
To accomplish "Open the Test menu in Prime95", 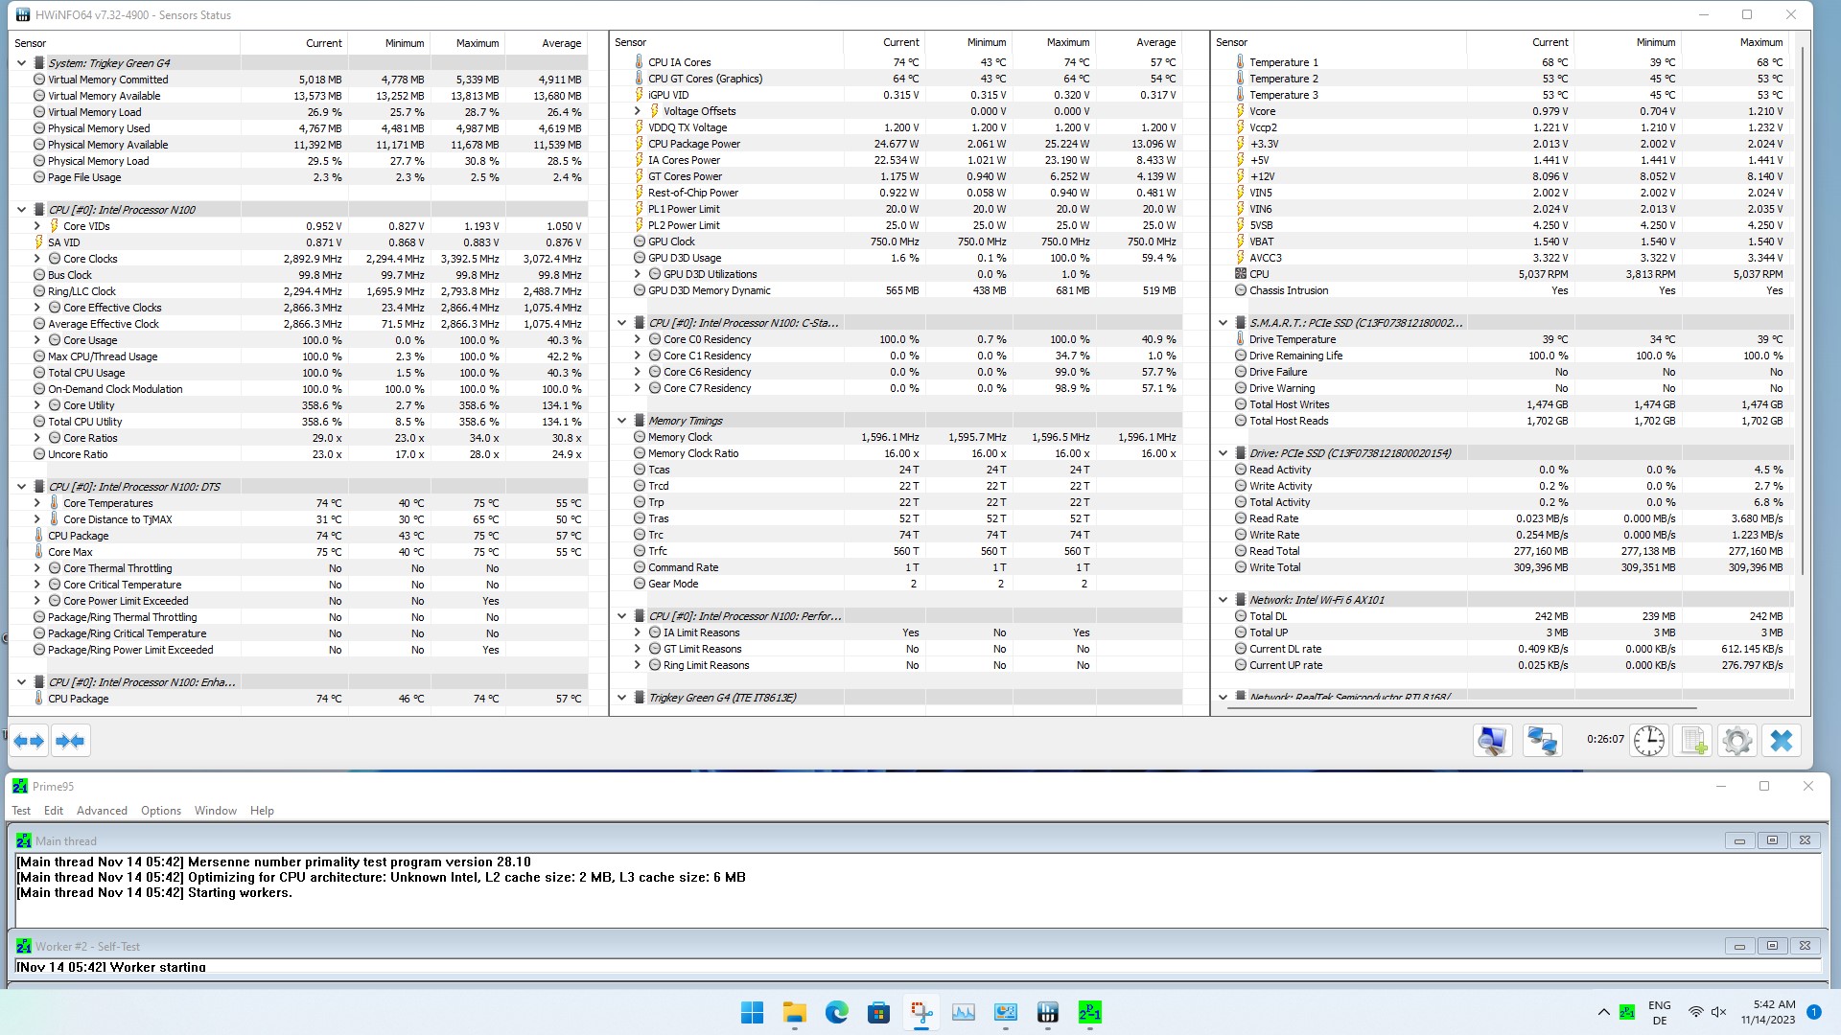I will tap(21, 811).
